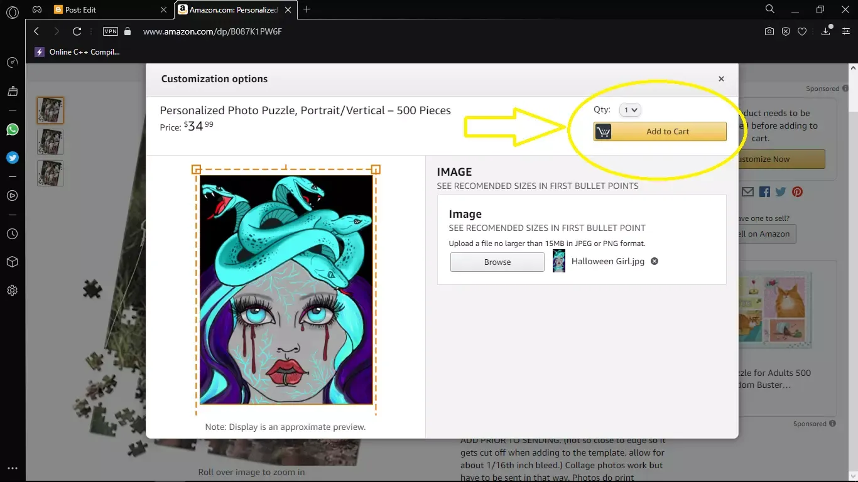
Task: Close the Customization options dialog
Action: (721, 78)
